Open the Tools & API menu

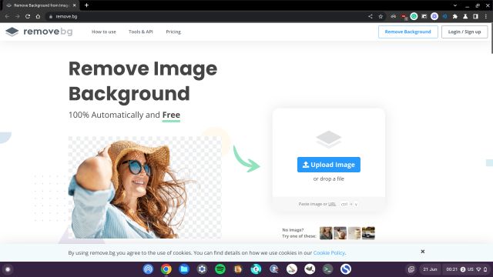pyautogui.click(x=141, y=32)
